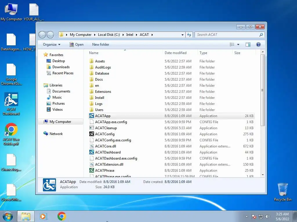The width and height of the screenshot is (297, 222).
Task: Select the ACATExtension.dll file icon
Action: (92, 164)
